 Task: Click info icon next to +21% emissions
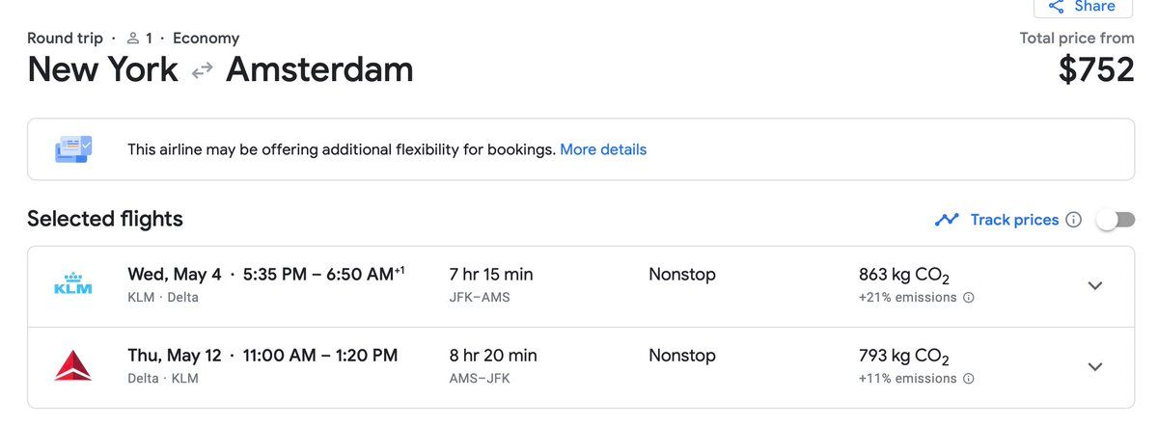pyautogui.click(x=969, y=298)
